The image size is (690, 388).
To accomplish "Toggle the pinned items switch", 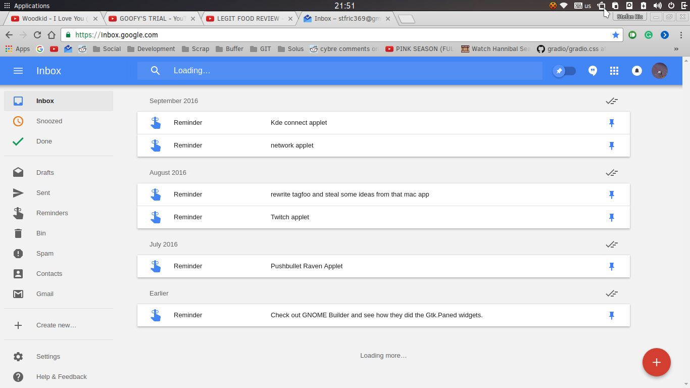I will pyautogui.click(x=564, y=71).
